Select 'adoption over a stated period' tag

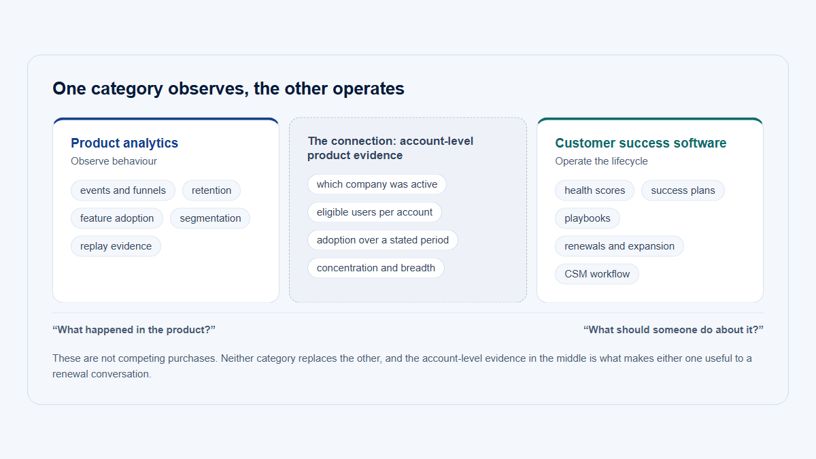pos(383,240)
